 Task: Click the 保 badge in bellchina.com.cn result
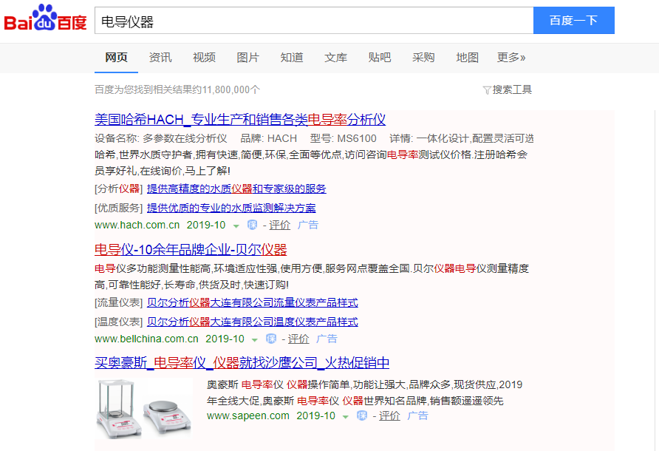(271, 339)
